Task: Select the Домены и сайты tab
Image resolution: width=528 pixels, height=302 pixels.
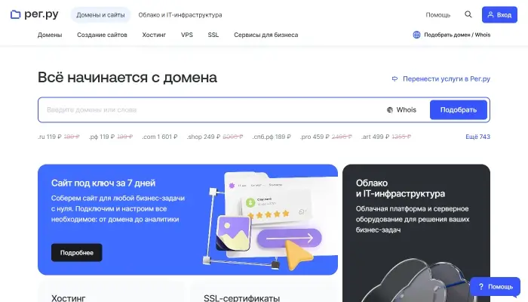Action: pyautogui.click(x=100, y=15)
